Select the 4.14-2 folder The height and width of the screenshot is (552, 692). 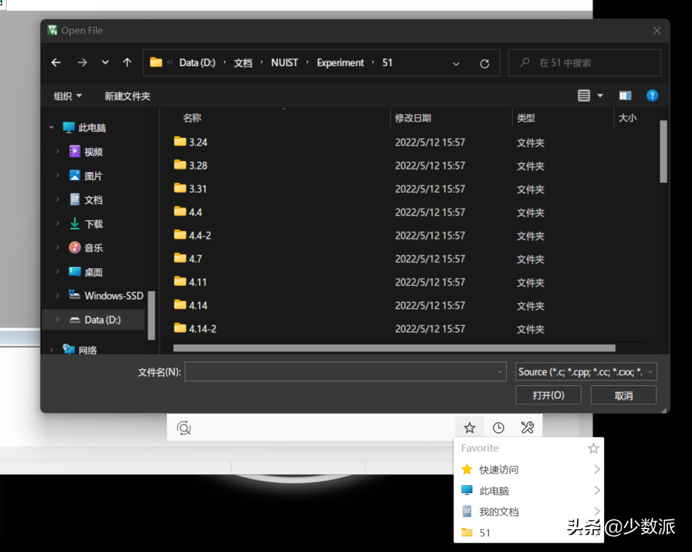tap(202, 328)
